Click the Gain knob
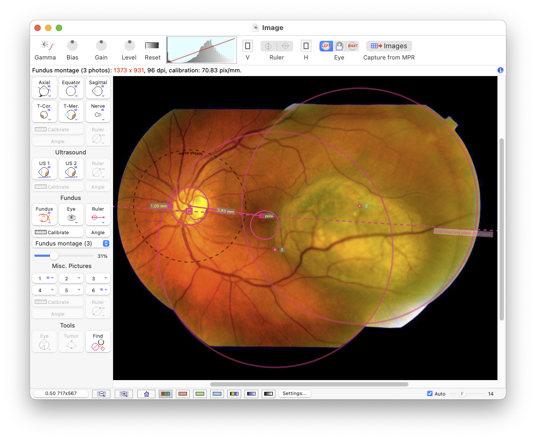Image resolution: width=536 pixels, height=439 pixels. [x=101, y=46]
